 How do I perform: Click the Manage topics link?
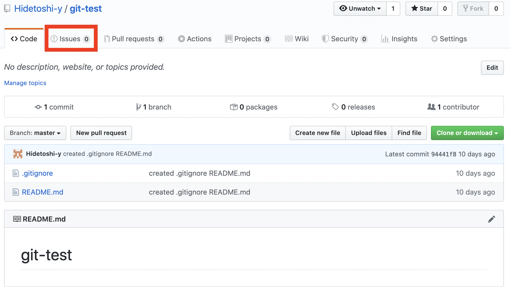(25, 83)
